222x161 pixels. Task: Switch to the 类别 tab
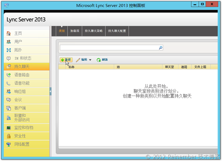[62, 31]
